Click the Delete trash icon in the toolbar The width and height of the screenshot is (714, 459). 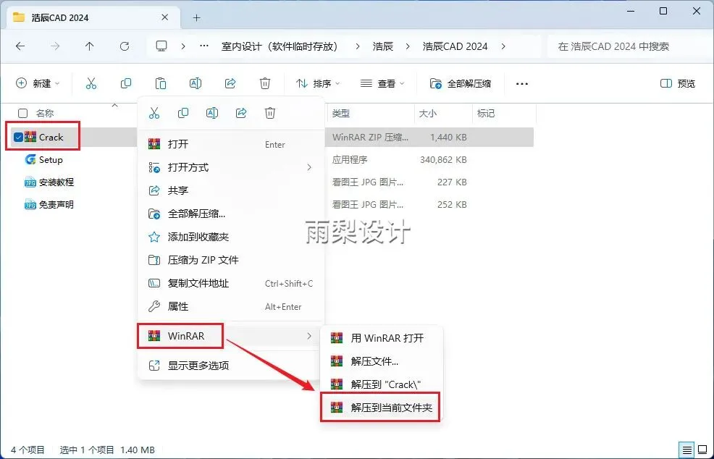coord(264,83)
